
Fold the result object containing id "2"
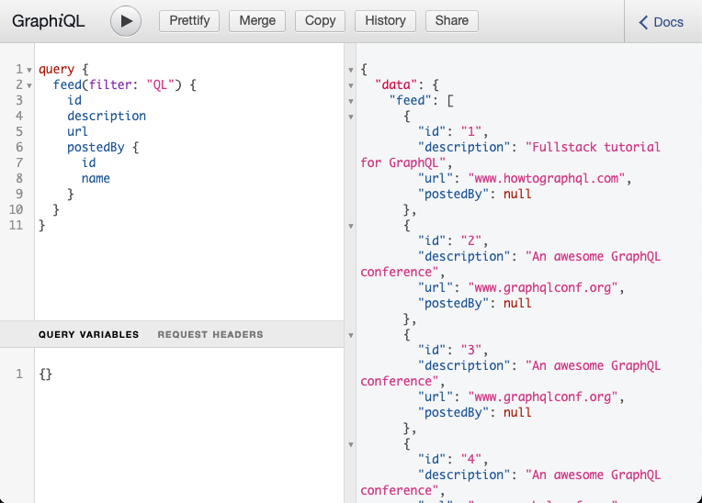coord(351,226)
